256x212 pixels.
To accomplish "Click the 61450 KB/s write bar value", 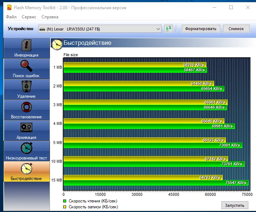I will tap(201, 84).
